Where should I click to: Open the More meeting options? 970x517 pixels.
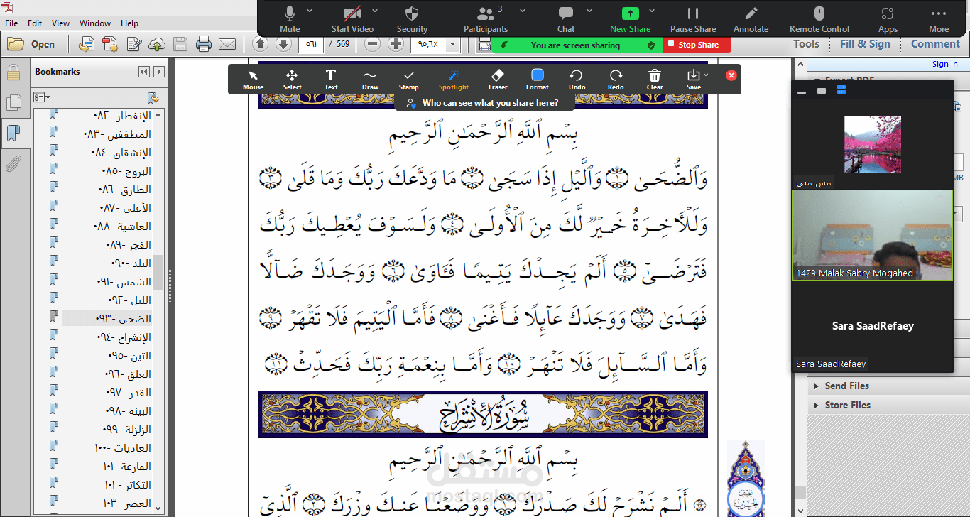pos(939,19)
